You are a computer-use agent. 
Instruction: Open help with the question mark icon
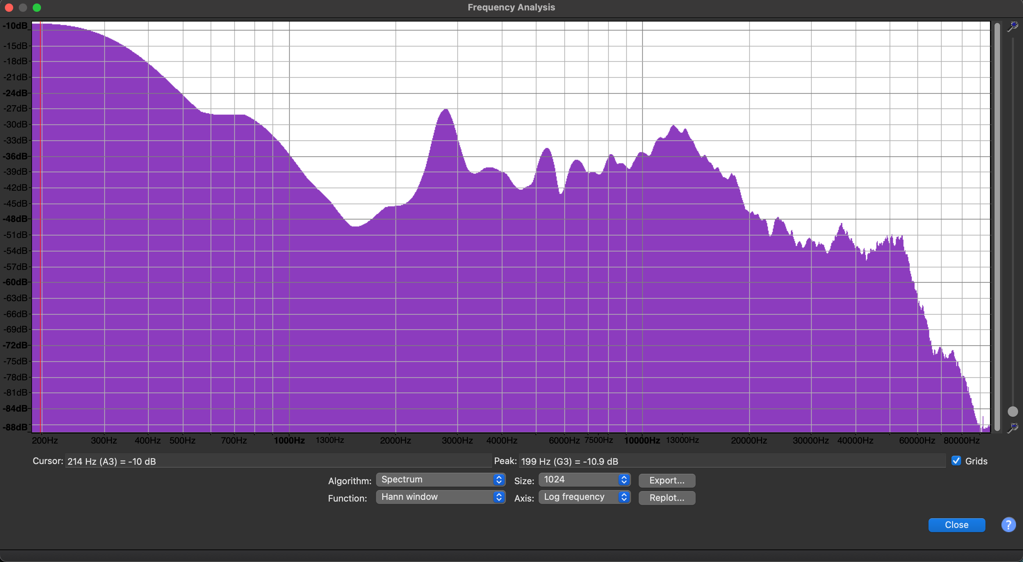click(x=1008, y=524)
